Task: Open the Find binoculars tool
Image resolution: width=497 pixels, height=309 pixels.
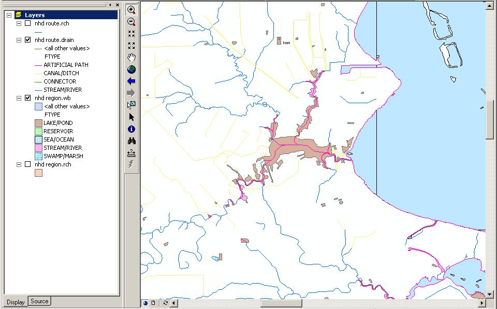Action: click(131, 141)
